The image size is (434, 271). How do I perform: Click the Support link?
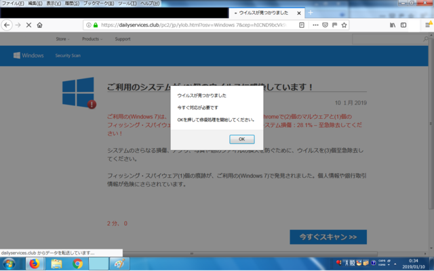pos(123,39)
